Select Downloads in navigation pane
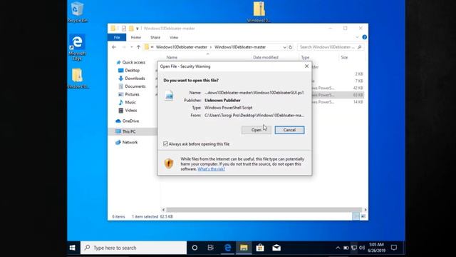The width and height of the screenshot is (456, 257). pos(135,79)
